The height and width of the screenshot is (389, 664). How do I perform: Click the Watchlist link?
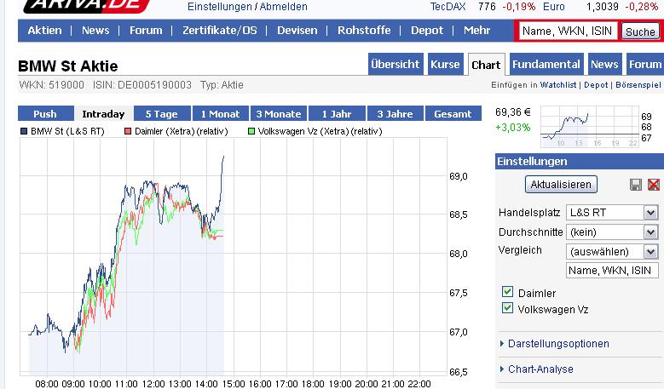558,85
